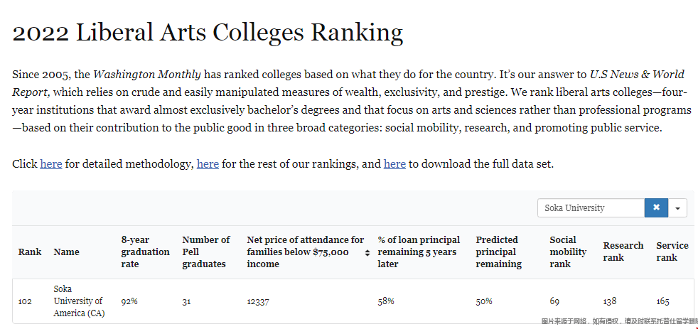Image resolution: width=698 pixels, height=329 pixels.
Task: Select the 8-year graduation rate column header
Action: coord(145,252)
